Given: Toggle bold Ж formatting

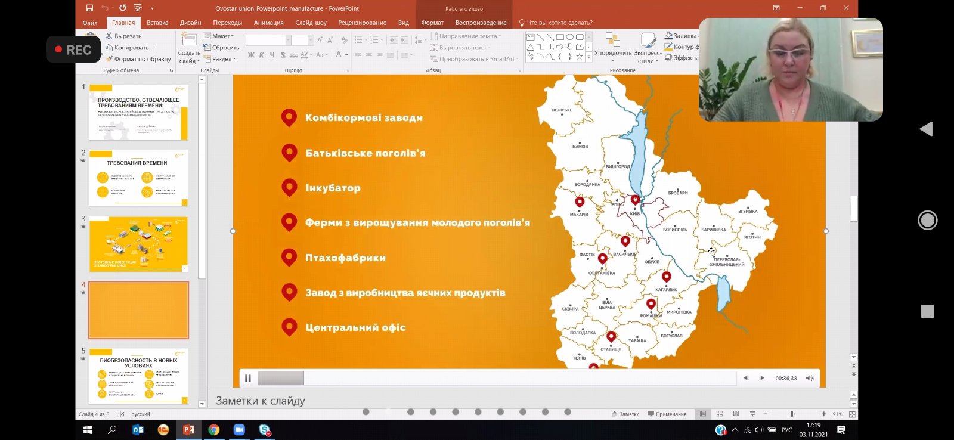Looking at the screenshot, I should coord(251,55).
